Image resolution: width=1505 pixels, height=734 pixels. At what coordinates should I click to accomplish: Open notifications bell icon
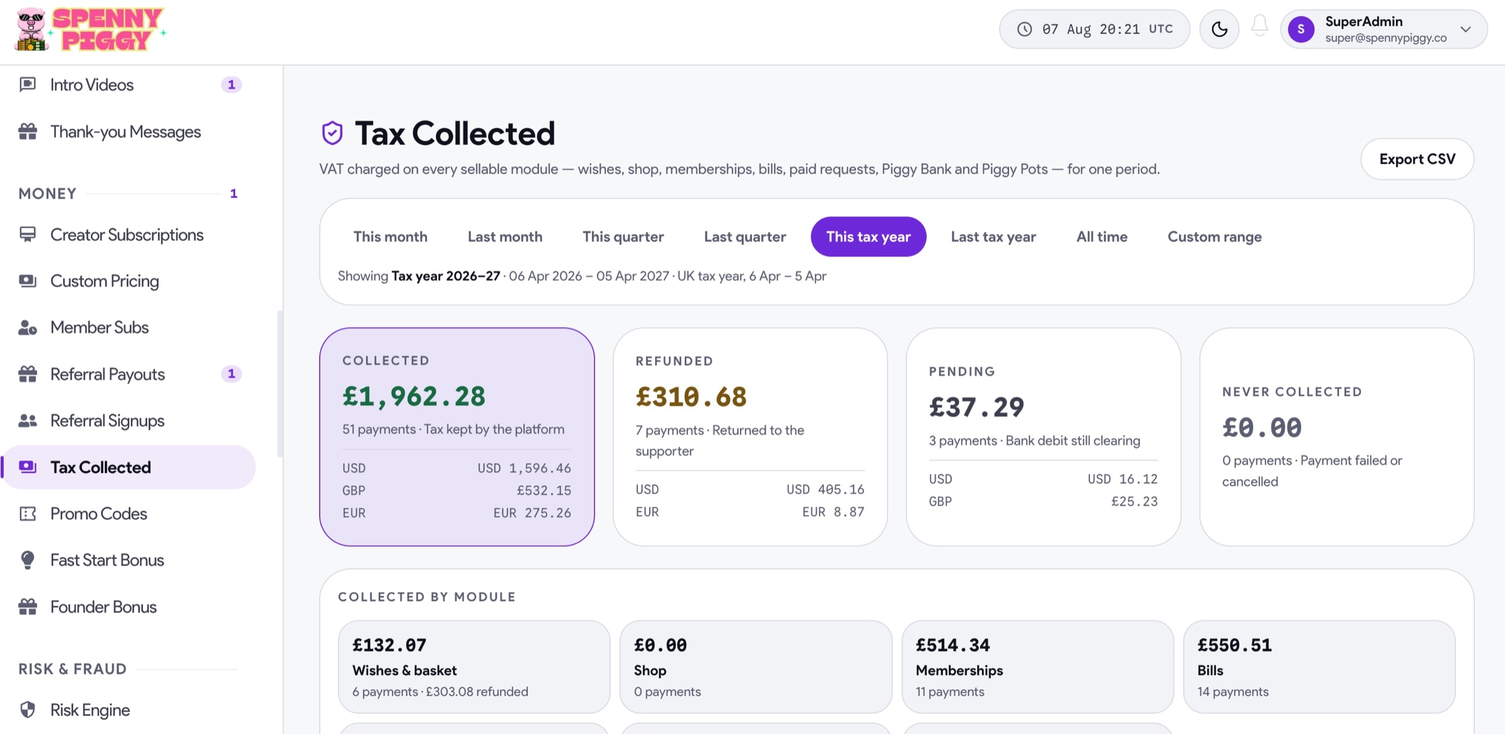pyautogui.click(x=1260, y=26)
